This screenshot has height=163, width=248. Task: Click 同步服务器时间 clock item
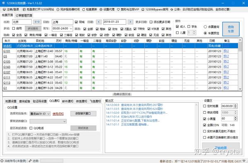click(68, 10)
